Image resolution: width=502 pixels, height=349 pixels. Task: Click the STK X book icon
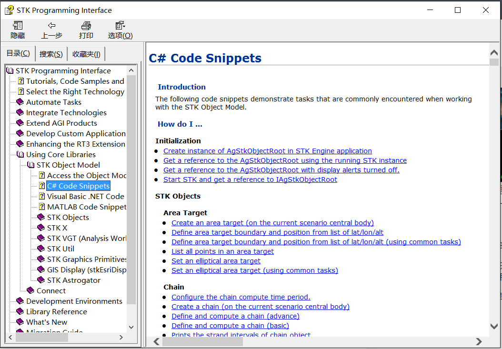41,228
